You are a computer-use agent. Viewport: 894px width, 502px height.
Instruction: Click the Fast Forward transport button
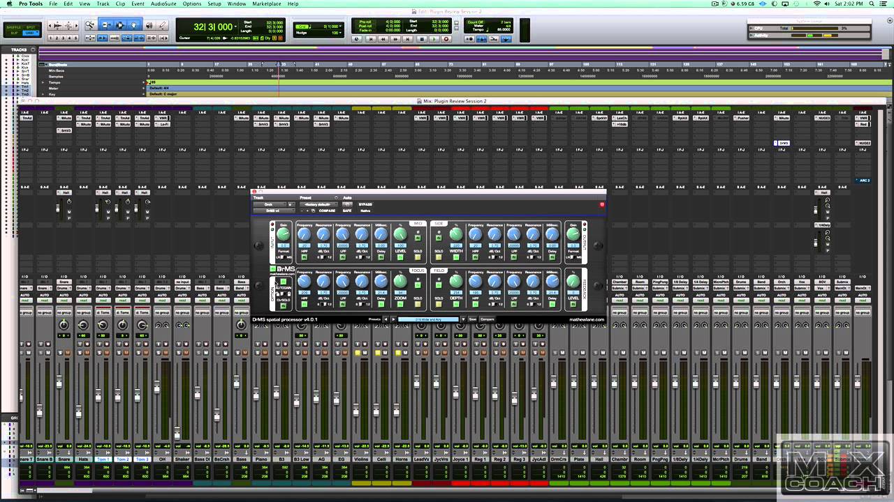pos(395,39)
